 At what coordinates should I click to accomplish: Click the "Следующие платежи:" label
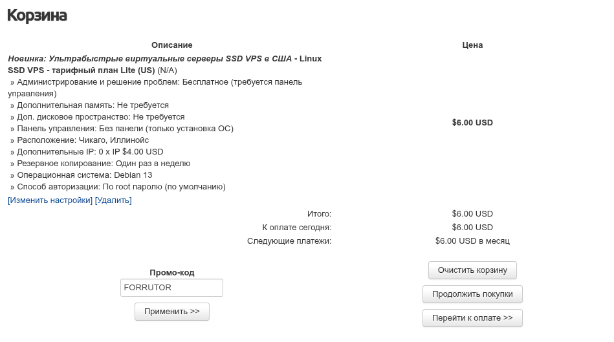[289, 241]
